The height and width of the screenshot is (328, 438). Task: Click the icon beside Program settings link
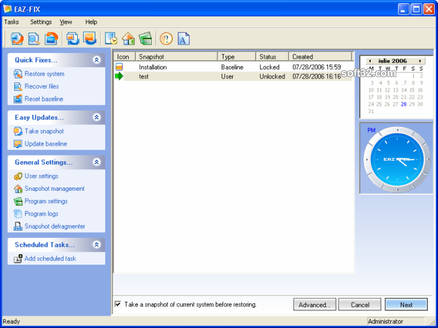coord(18,201)
